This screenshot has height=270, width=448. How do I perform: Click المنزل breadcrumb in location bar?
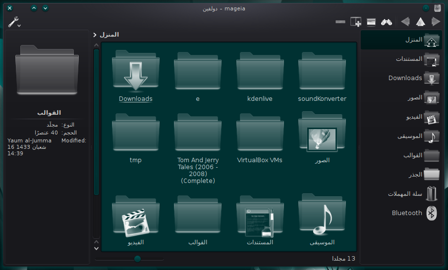pos(109,35)
